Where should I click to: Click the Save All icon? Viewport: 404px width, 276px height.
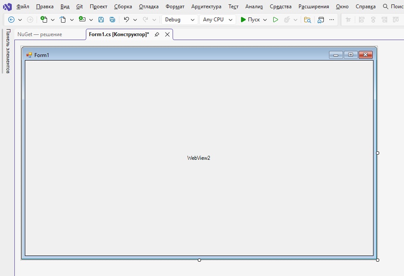112,20
